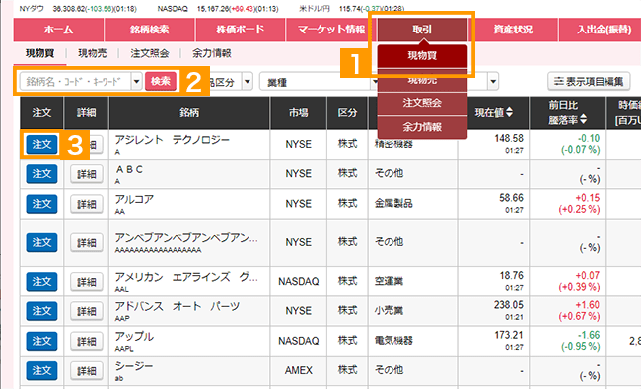Open 詳細 for アンベブアンベブ row

(x=86, y=243)
